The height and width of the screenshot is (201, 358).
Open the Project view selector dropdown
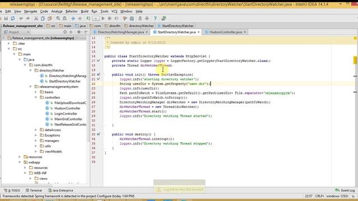pyautogui.click(x=17, y=32)
